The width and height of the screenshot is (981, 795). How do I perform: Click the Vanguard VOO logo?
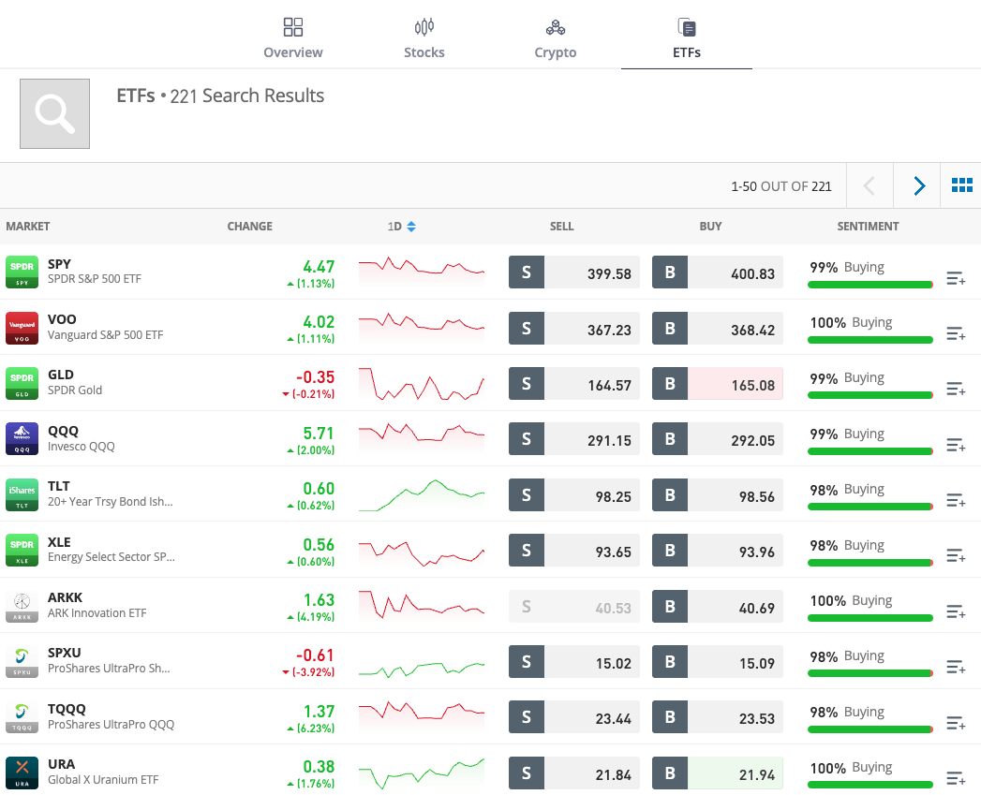coord(22,327)
